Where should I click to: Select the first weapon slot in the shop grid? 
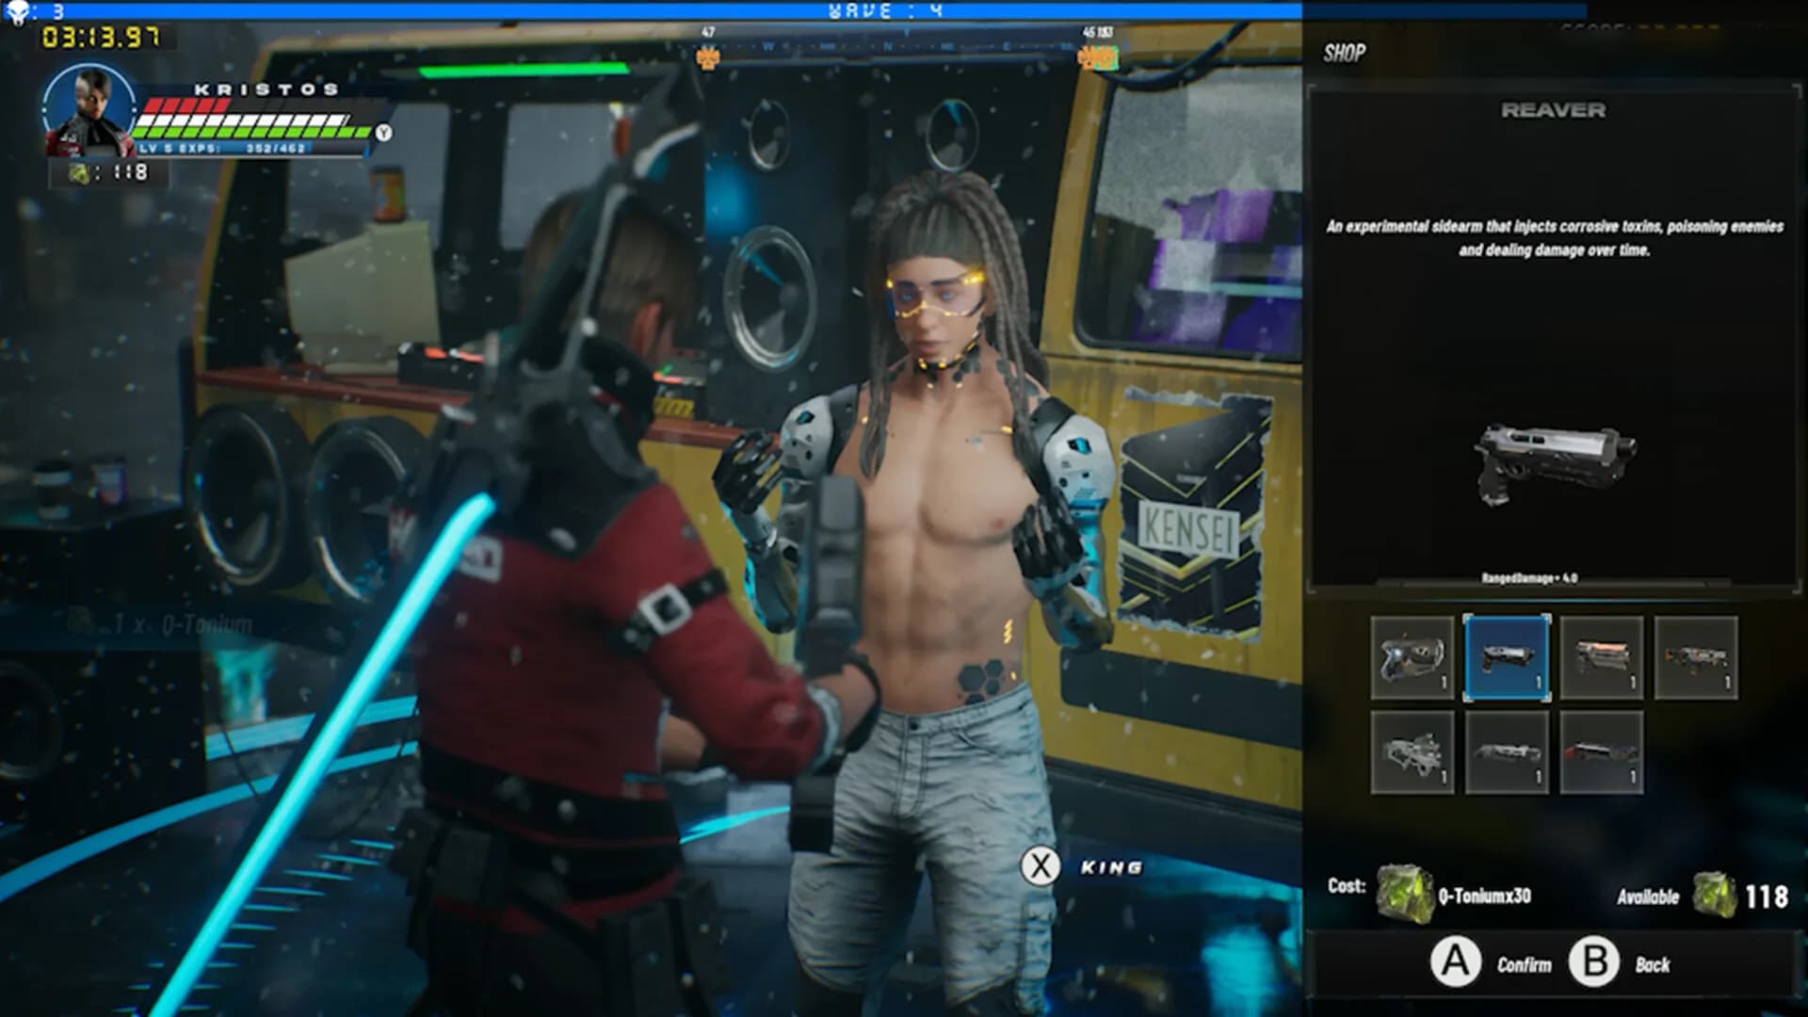pos(1412,658)
